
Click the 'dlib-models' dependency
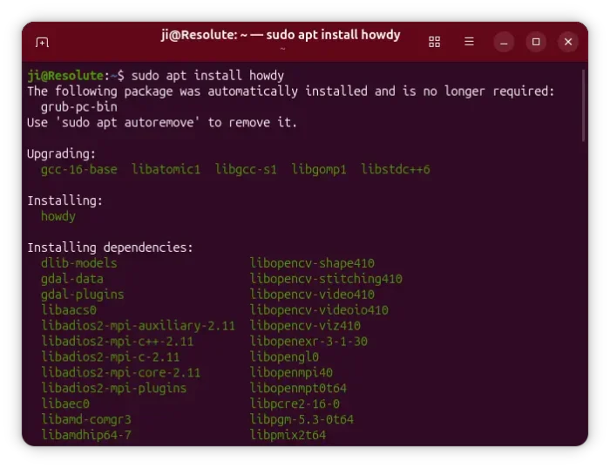(x=78, y=263)
